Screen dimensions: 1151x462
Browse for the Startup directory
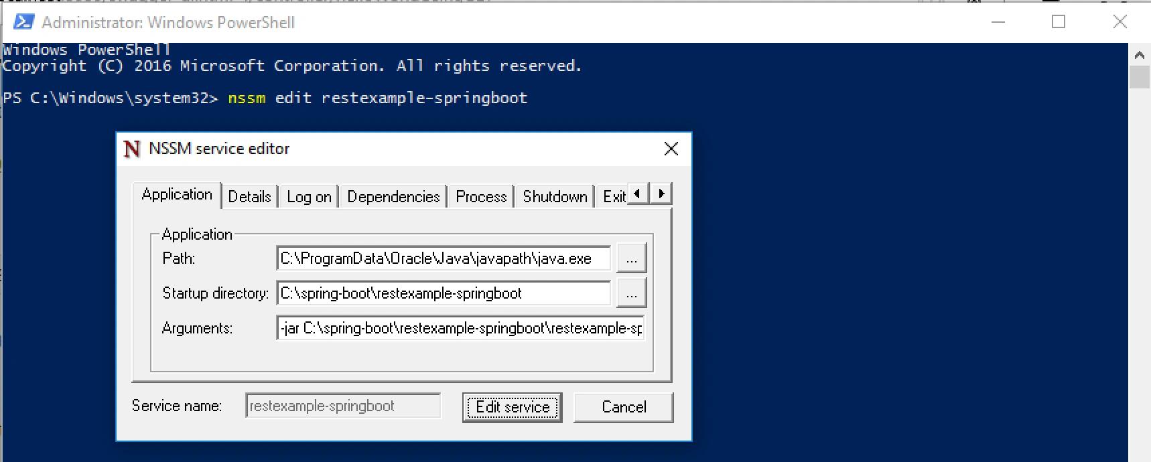631,293
